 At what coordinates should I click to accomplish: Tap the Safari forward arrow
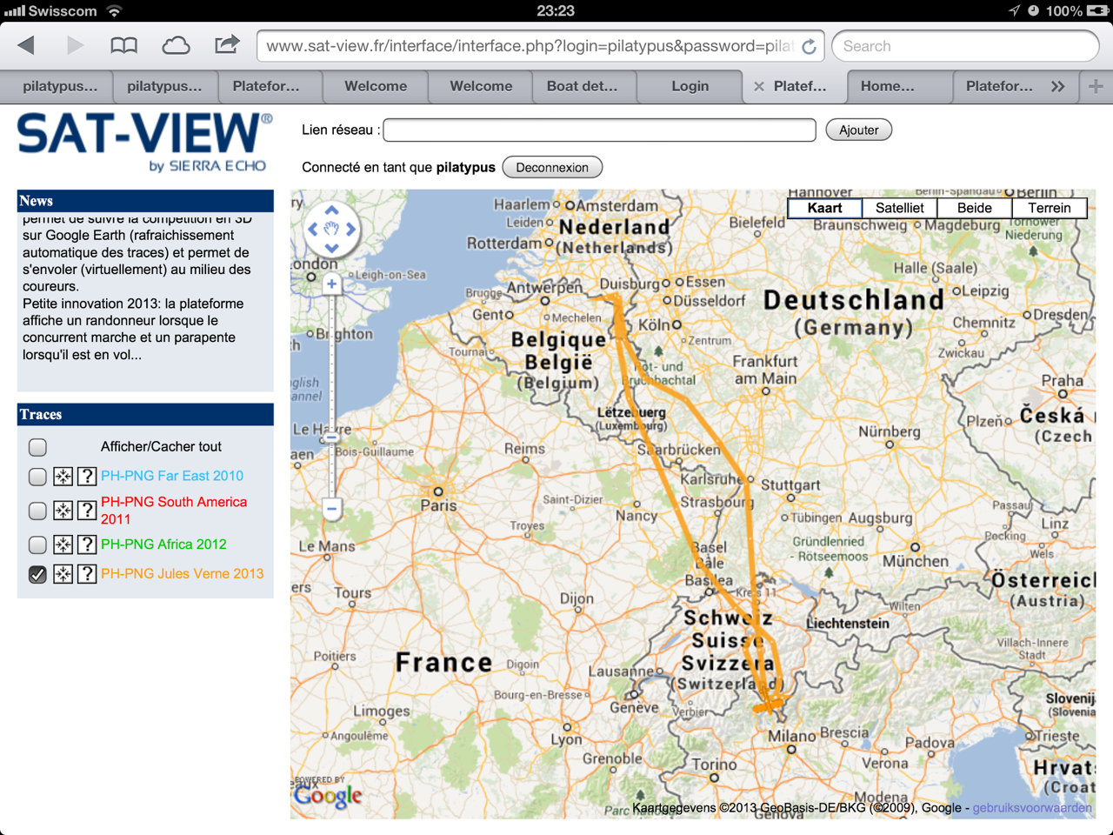76,45
